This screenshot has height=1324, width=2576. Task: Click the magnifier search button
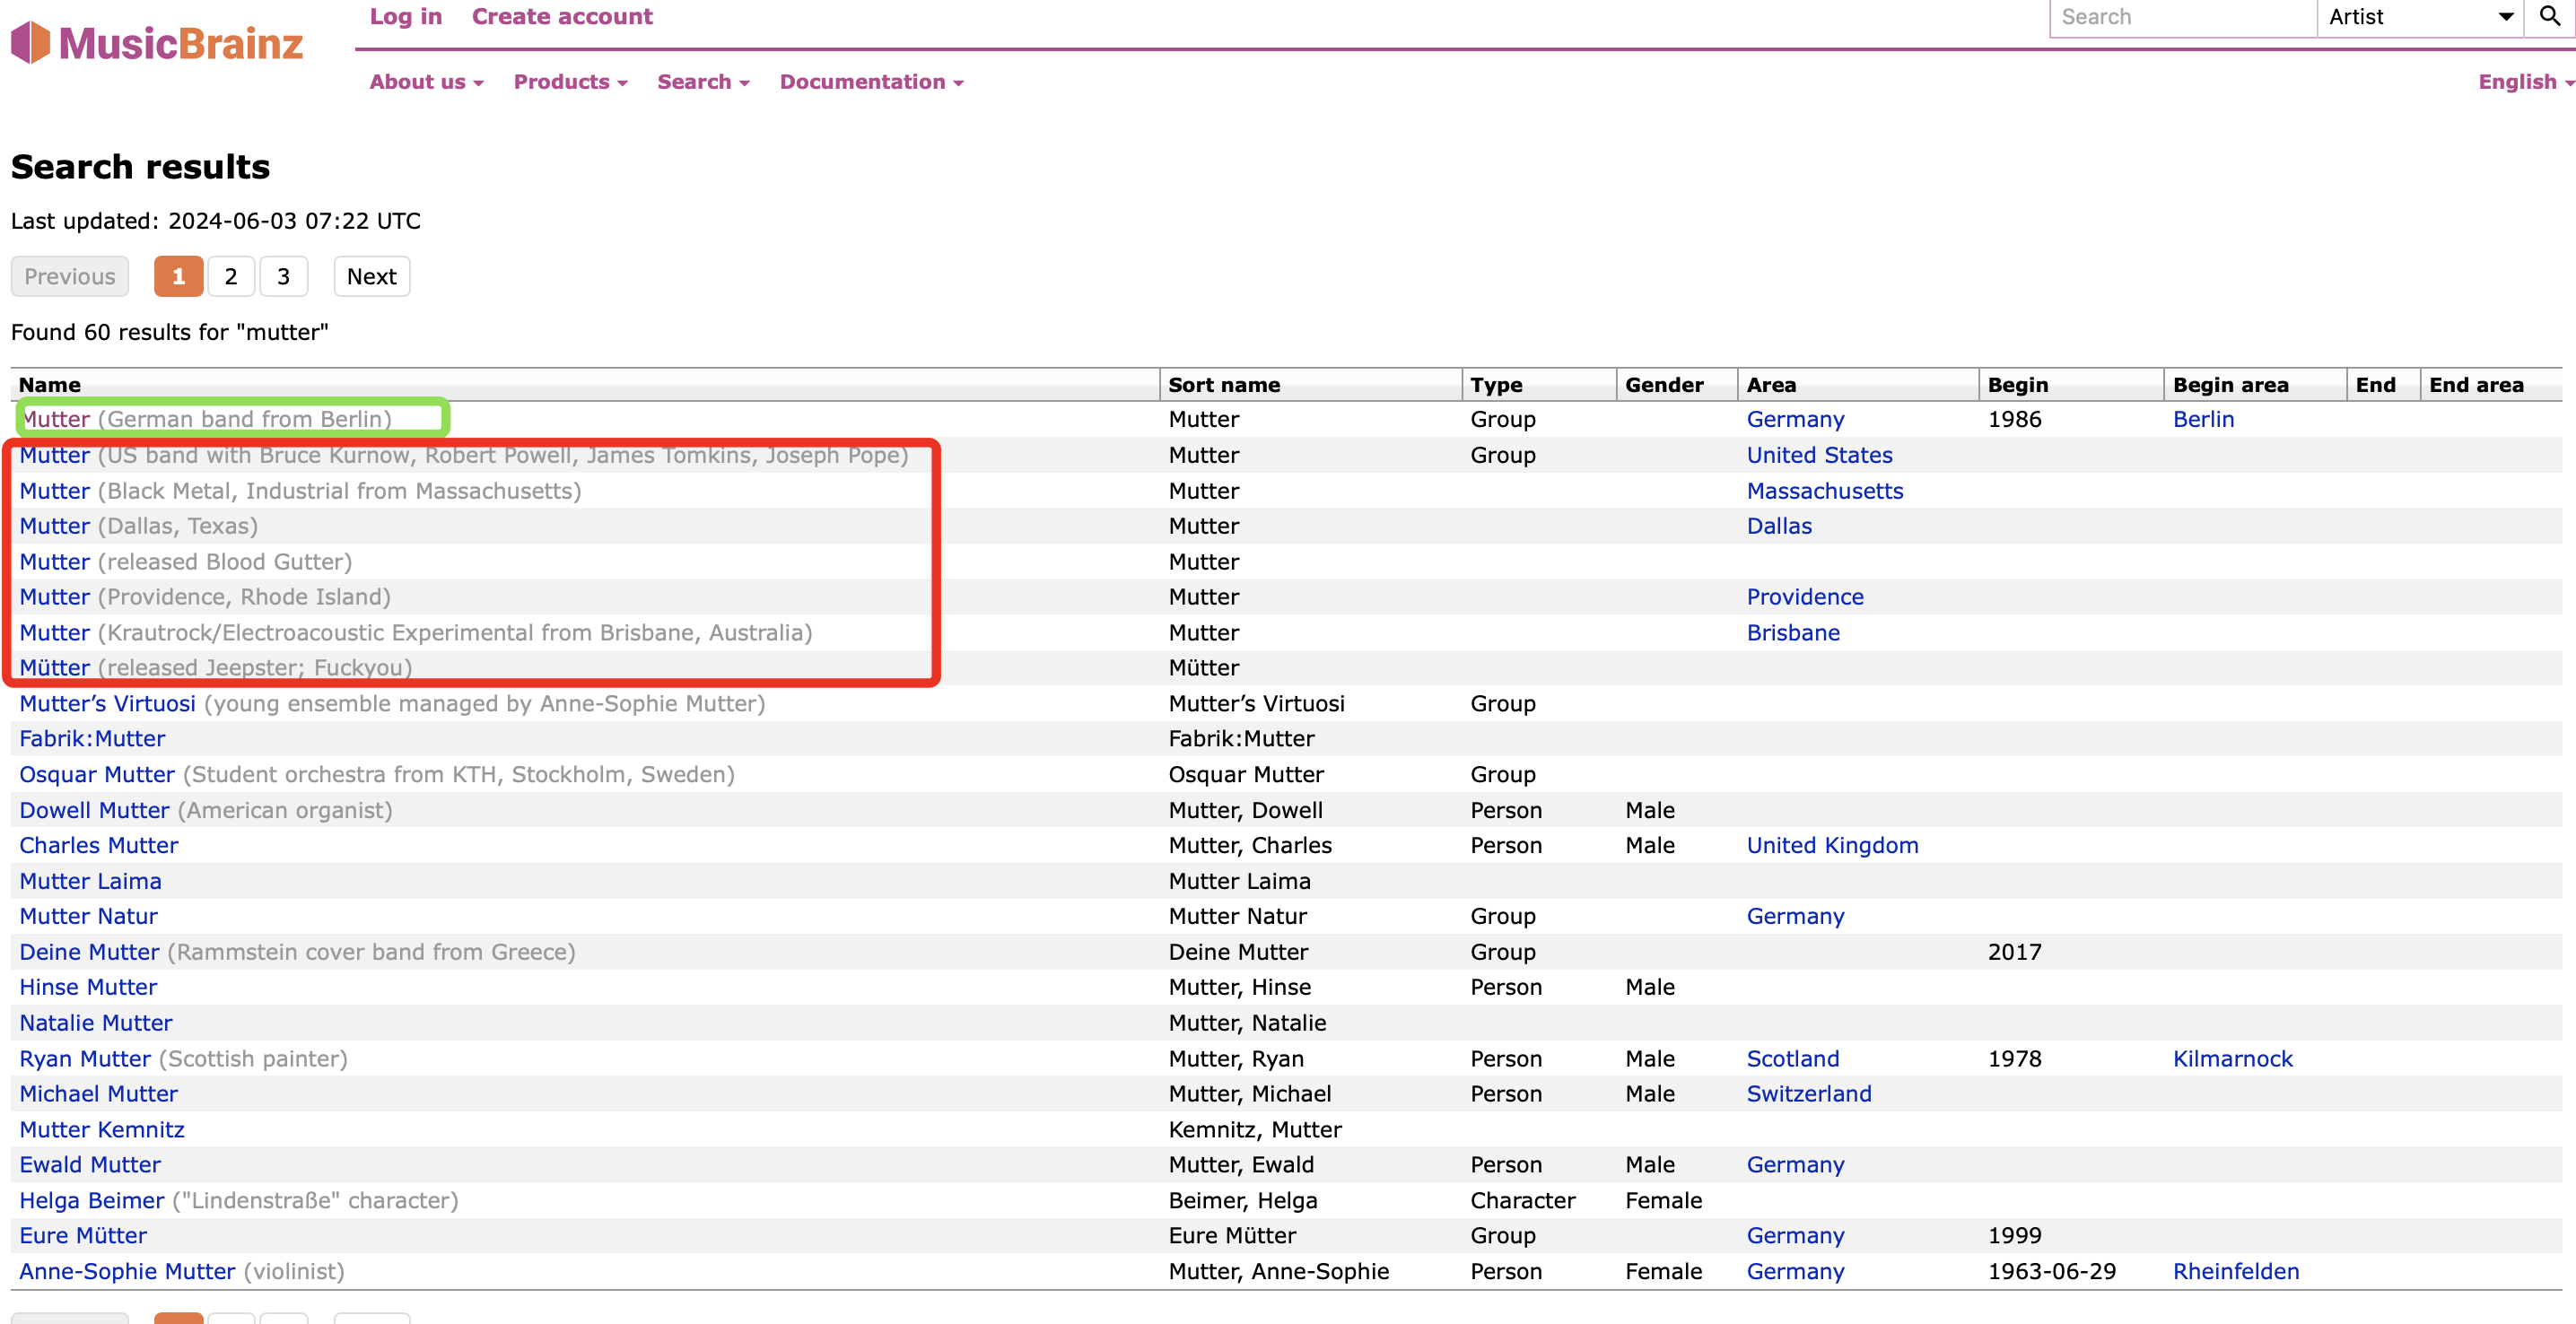pos(2549,17)
